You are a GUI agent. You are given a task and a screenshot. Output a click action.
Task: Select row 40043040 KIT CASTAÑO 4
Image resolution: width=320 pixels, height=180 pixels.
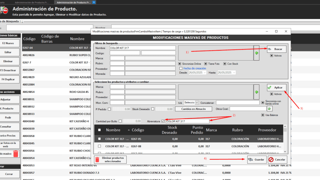[57, 121]
